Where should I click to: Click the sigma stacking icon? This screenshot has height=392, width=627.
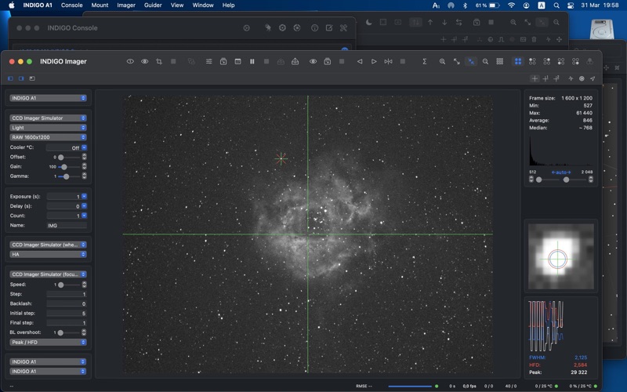point(425,61)
